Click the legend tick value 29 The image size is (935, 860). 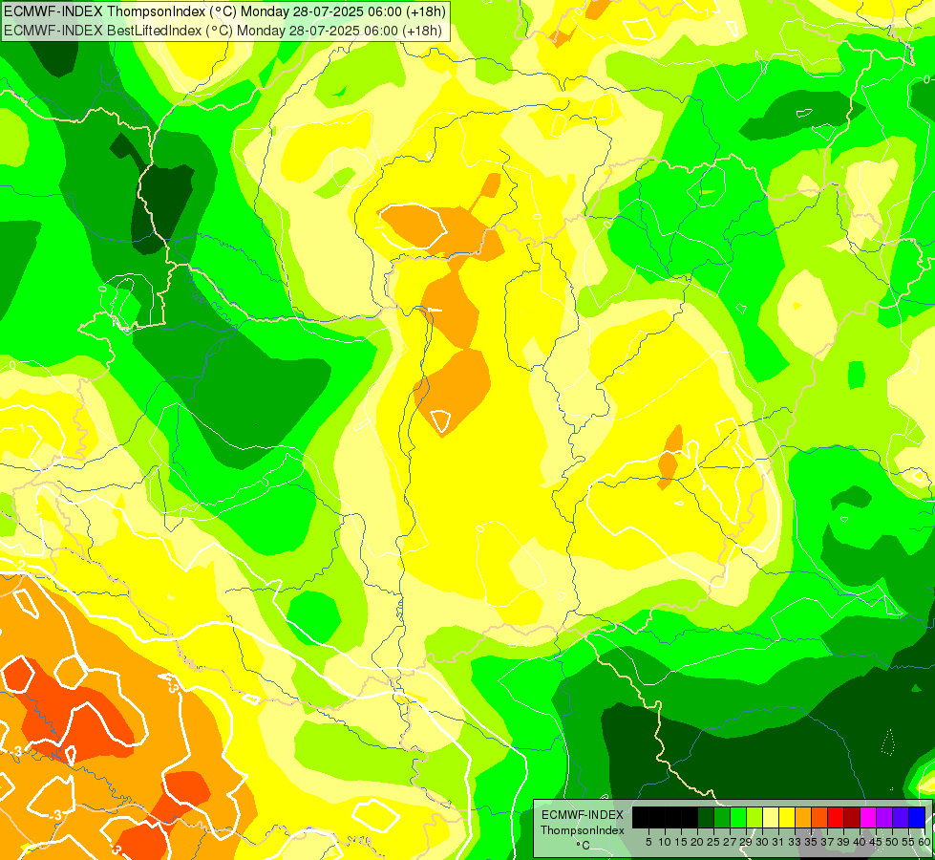click(x=746, y=842)
